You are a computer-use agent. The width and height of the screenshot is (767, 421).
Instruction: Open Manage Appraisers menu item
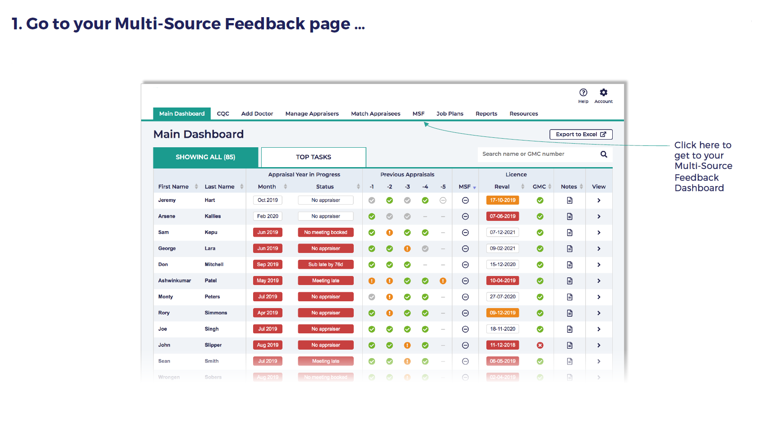[x=312, y=114]
